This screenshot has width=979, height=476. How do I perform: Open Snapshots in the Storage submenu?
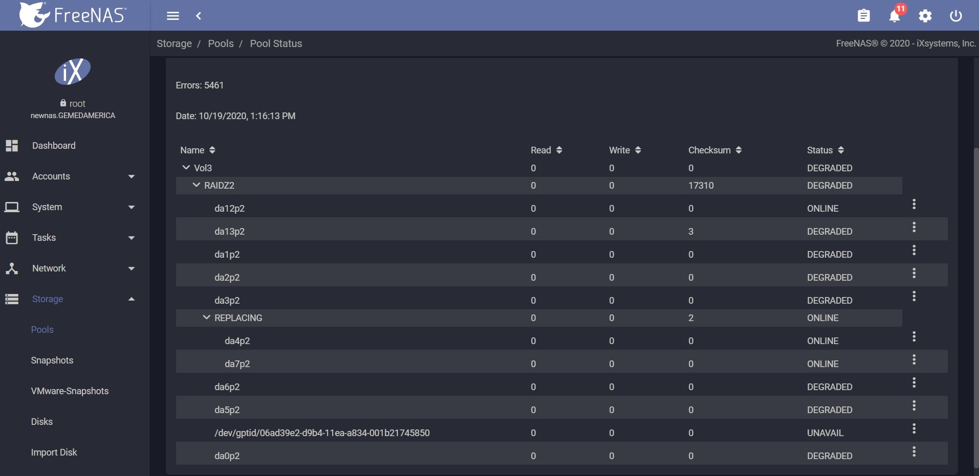pos(52,360)
